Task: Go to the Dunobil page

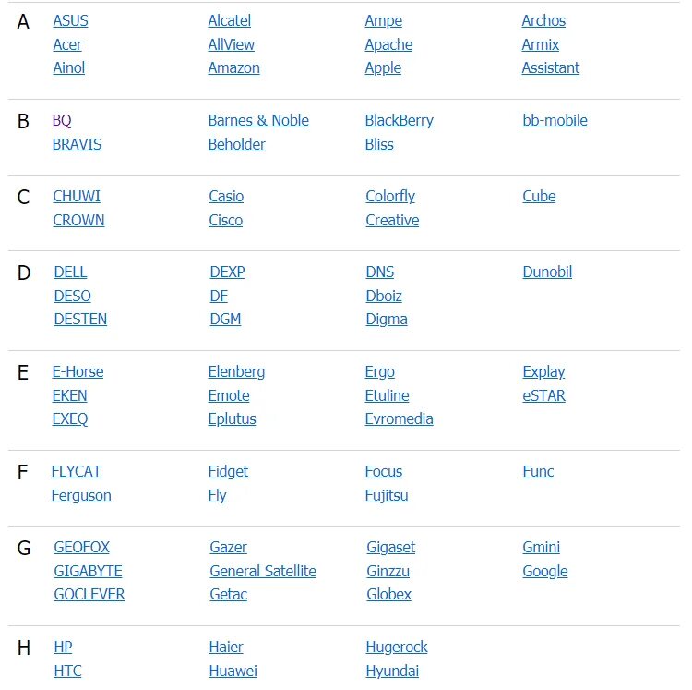Action: click(547, 272)
